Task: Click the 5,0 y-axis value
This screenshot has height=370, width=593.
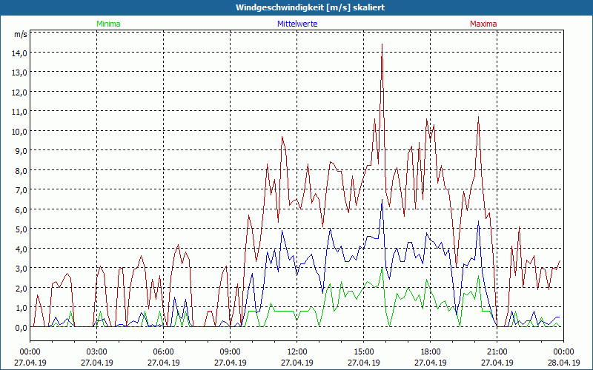Action: [21, 229]
